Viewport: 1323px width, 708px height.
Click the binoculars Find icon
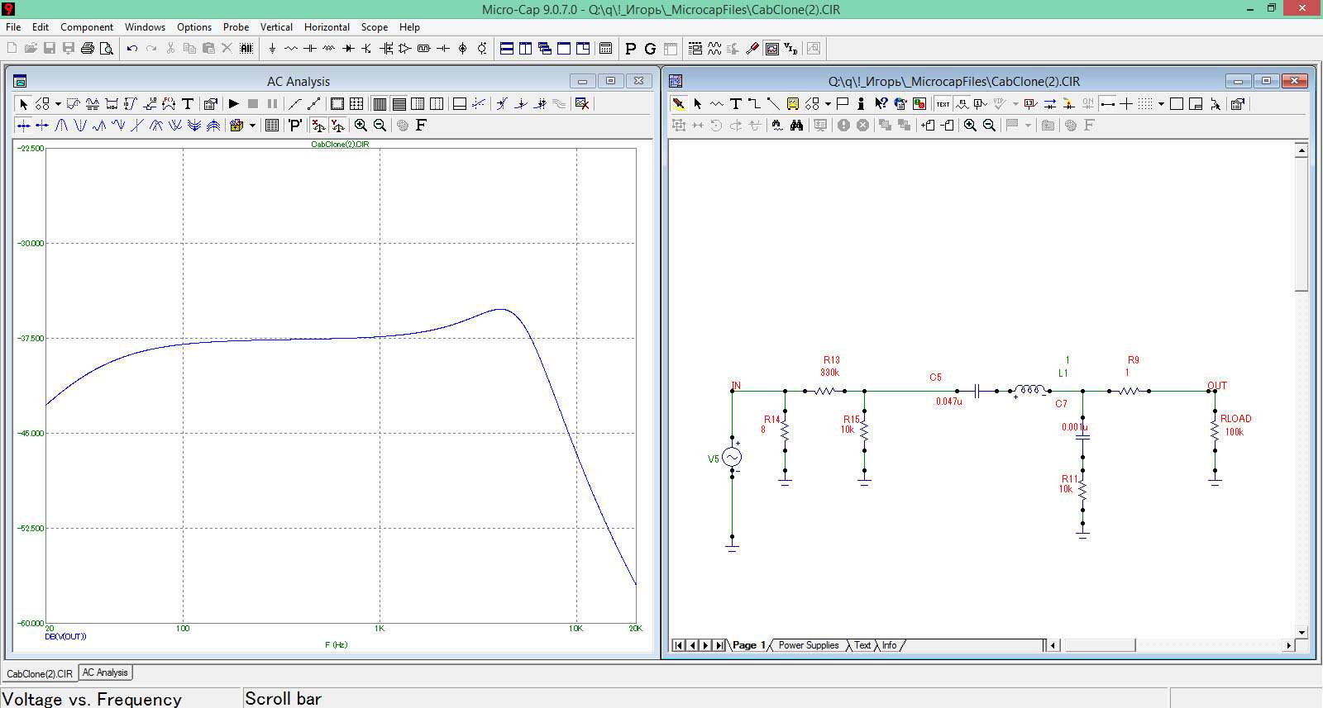(x=796, y=126)
